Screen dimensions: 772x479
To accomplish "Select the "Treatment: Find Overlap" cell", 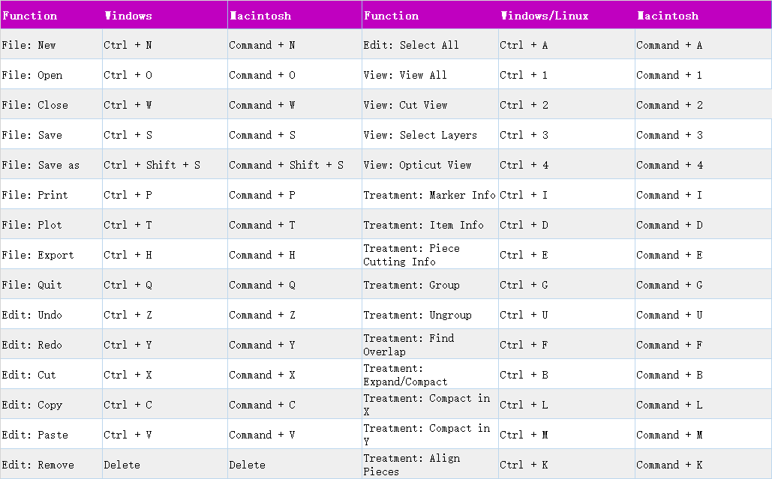I will pyautogui.click(x=409, y=345).
